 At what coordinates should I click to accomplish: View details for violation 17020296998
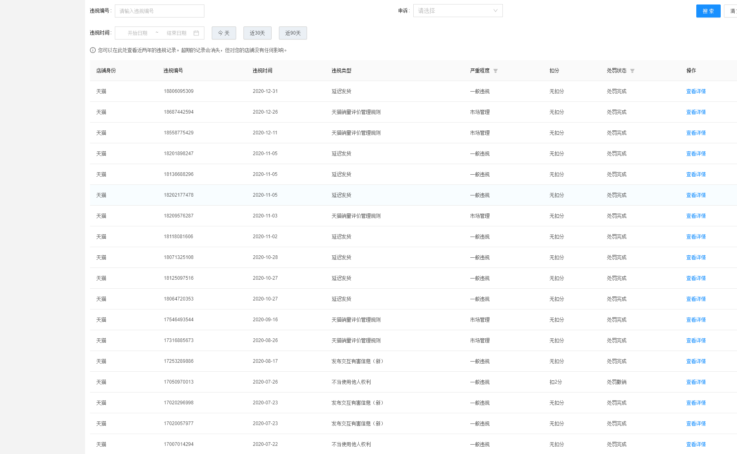point(696,403)
